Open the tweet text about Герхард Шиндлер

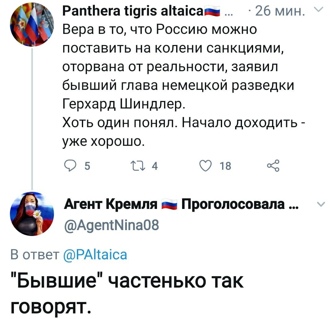(x=184, y=85)
